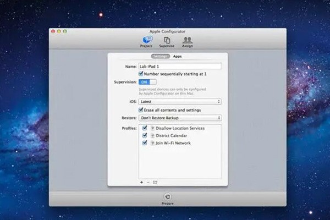330x220 pixels.
Task: Select the District Calendar profile name
Action: click(171, 136)
